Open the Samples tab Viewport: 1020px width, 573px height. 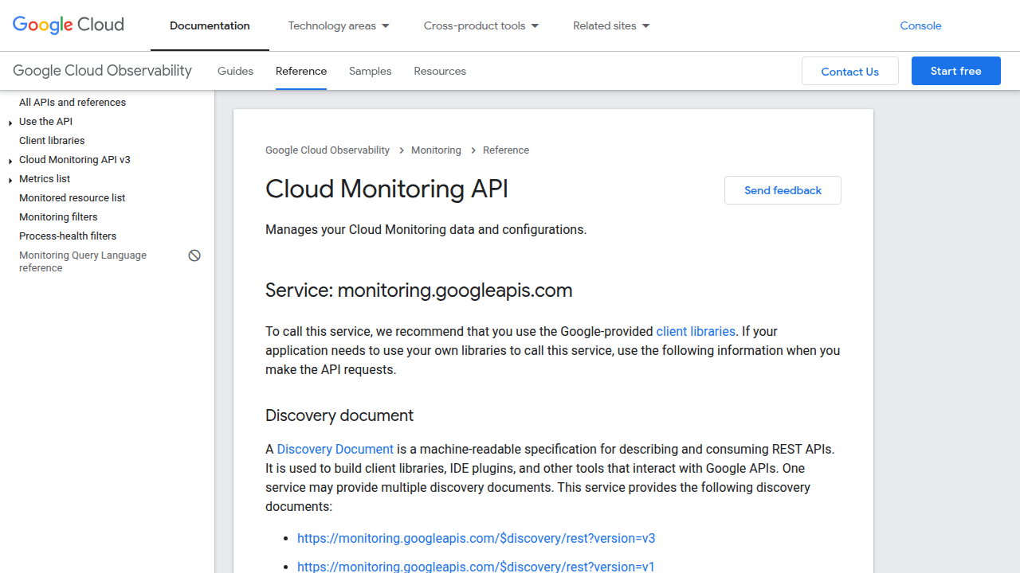[x=371, y=71]
